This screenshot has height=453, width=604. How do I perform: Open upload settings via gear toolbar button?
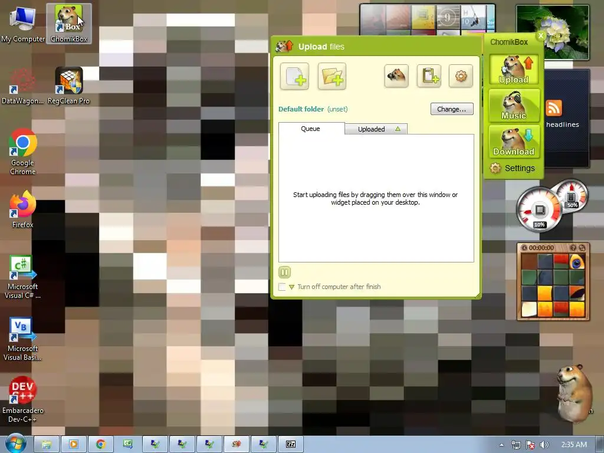(x=461, y=76)
